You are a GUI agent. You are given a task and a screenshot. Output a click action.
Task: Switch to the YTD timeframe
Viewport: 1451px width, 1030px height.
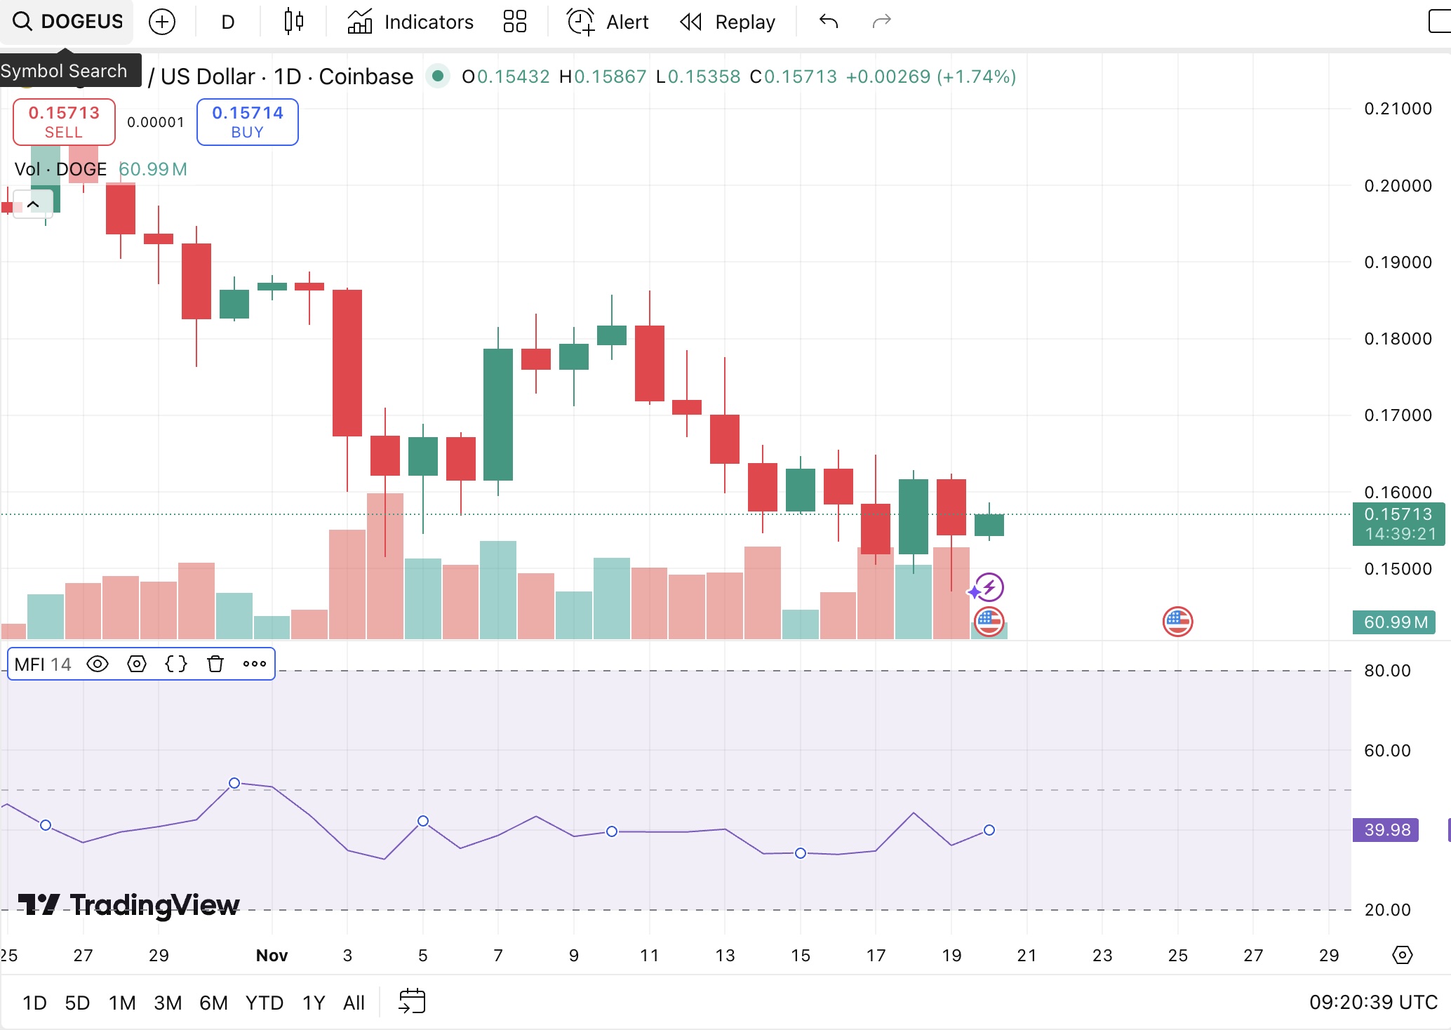(265, 1002)
